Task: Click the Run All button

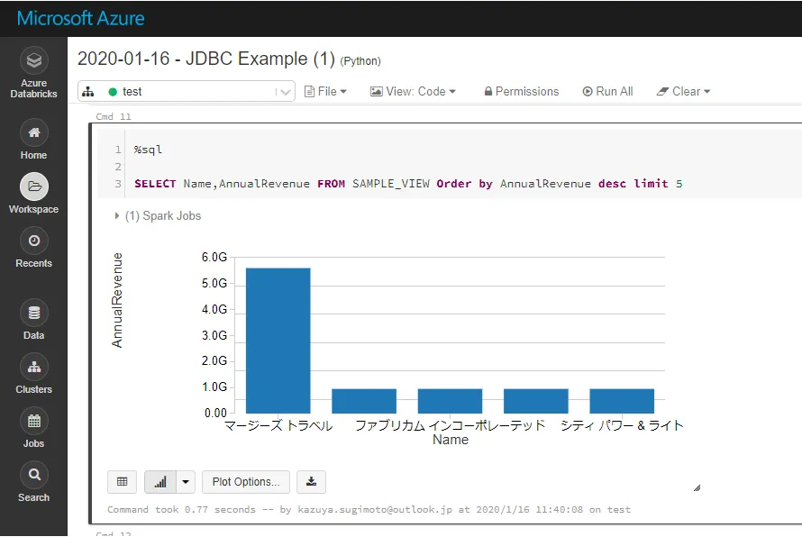Action: pos(607,91)
